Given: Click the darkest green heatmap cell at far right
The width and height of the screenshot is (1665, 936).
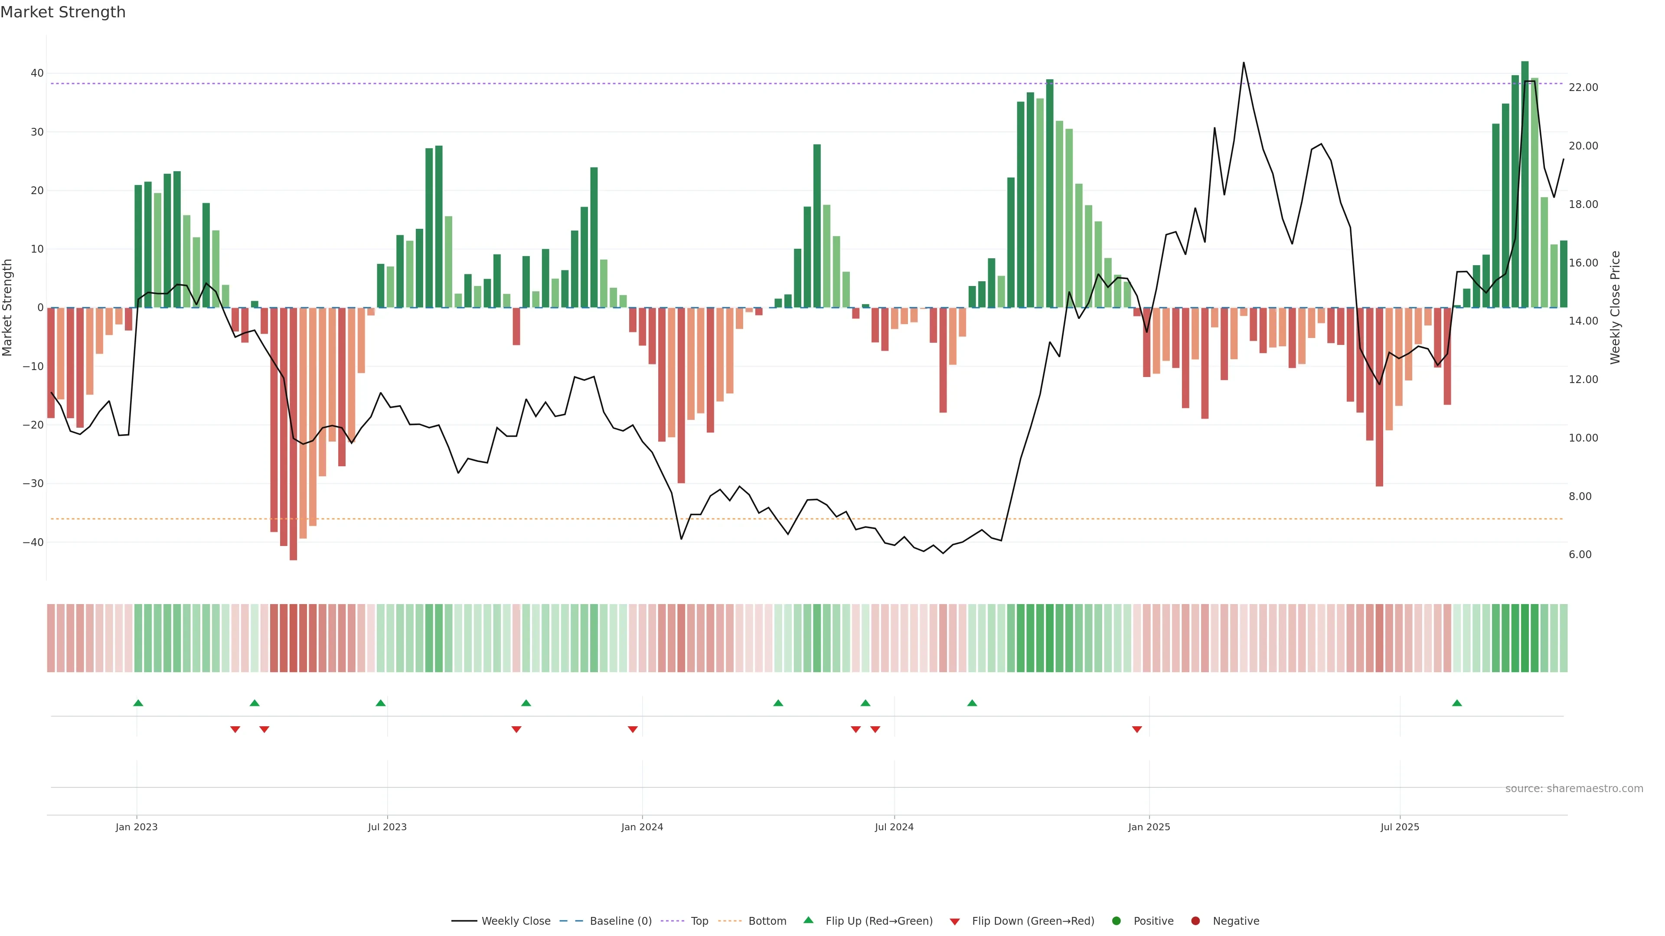Looking at the screenshot, I should pyautogui.click(x=1525, y=637).
